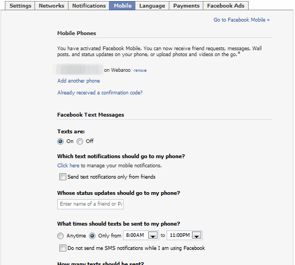295x265 pixels.
Task: Check Send text notifications only from friends
Action: [63, 177]
